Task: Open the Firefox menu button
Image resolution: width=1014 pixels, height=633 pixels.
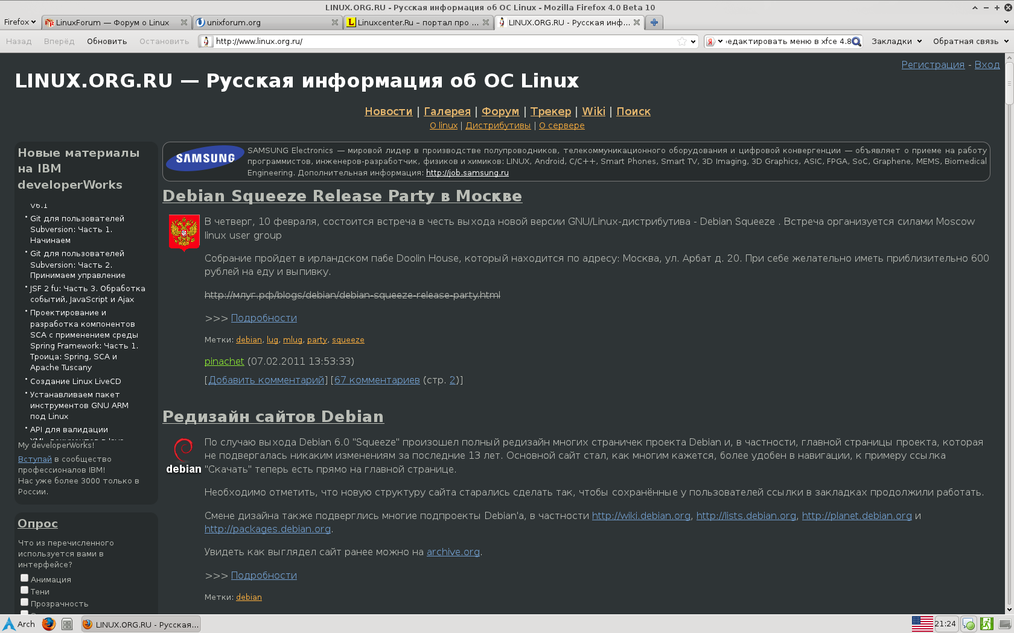Action: coord(20,22)
